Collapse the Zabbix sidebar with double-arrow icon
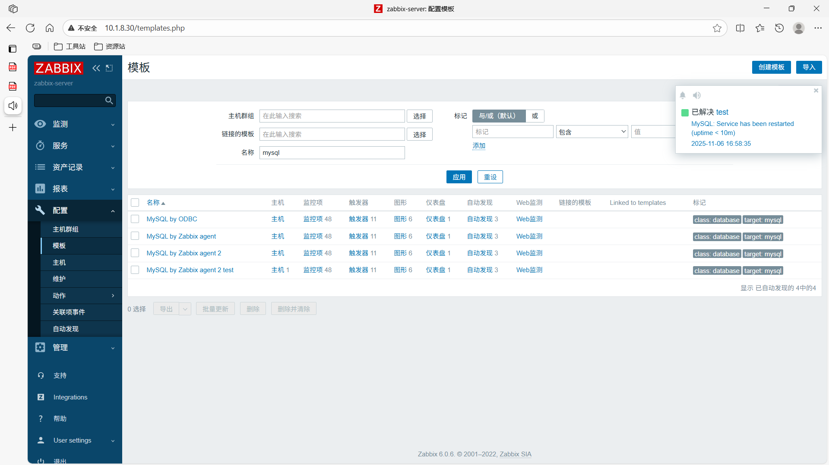This screenshot has height=465, width=829. (96, 68)
